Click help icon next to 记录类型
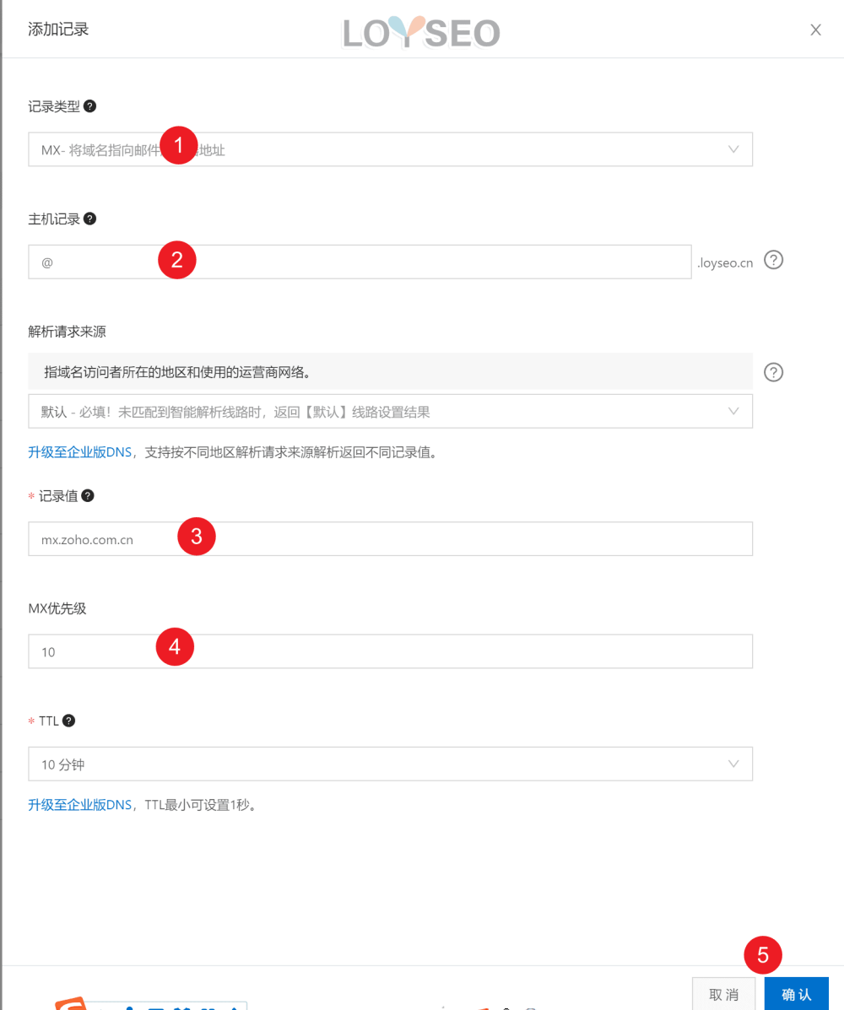The width and height of the screenshot is (844, 1010). [x=90, y=106]
